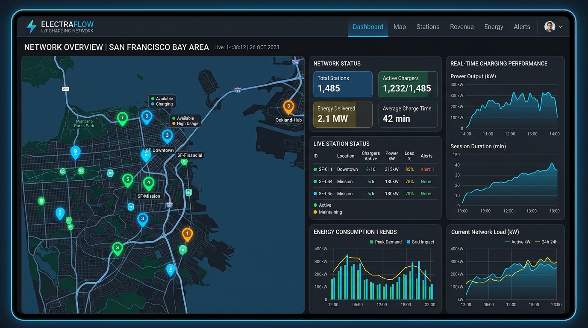Toggle Active kW legend line
Screen dimensions: 588x328
[x=517, y=242]
